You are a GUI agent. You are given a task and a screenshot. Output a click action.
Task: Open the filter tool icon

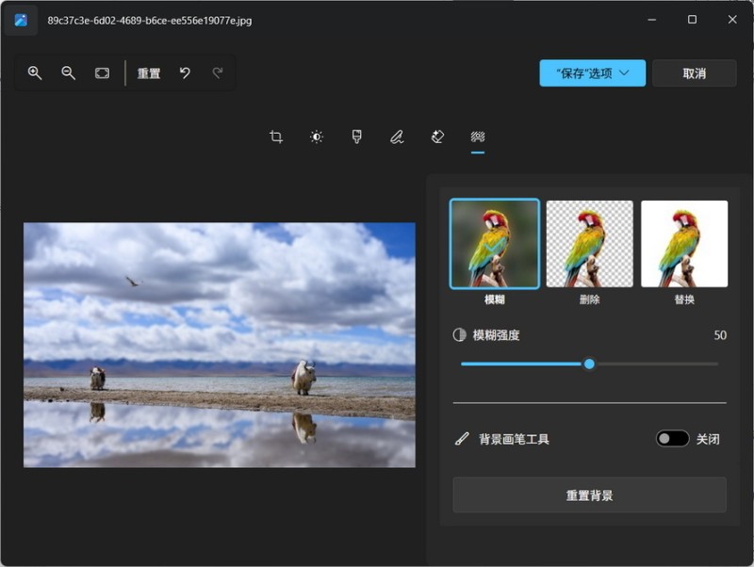pos(357,138)
